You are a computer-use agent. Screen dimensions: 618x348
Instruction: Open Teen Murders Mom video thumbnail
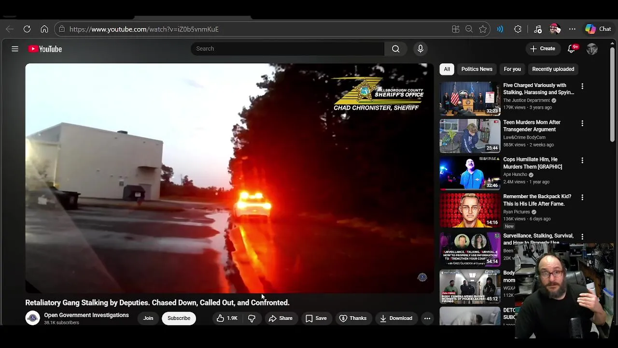pyautogui.click(x=470, y=136)
